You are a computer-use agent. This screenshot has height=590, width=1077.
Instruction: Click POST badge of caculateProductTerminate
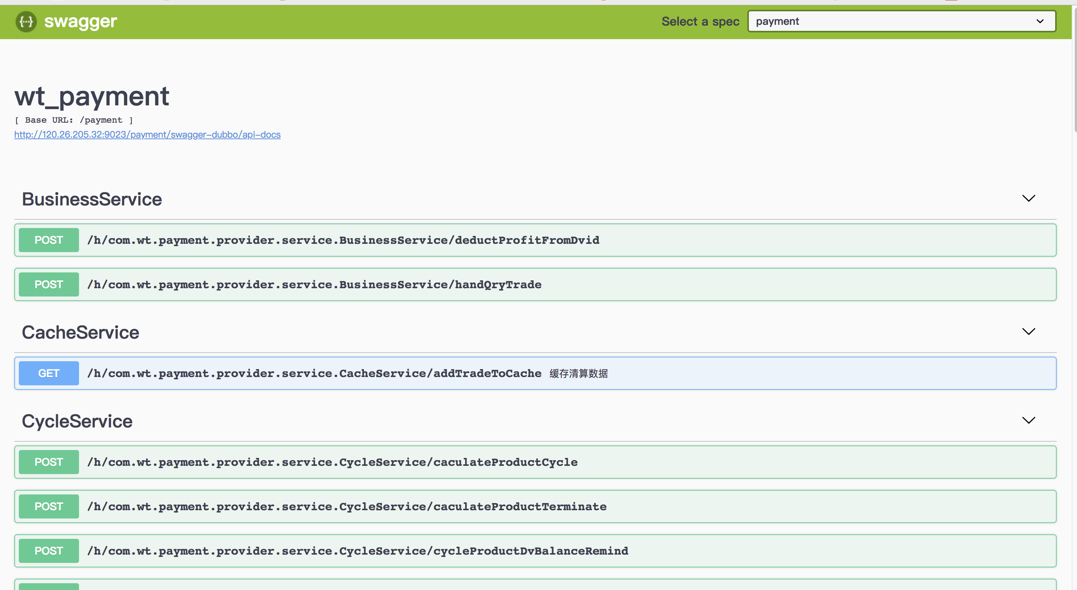(x=49, y=506)
